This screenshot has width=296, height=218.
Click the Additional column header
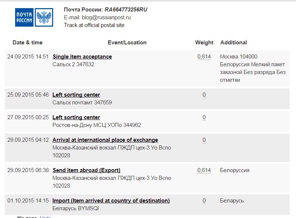(233, 43)
